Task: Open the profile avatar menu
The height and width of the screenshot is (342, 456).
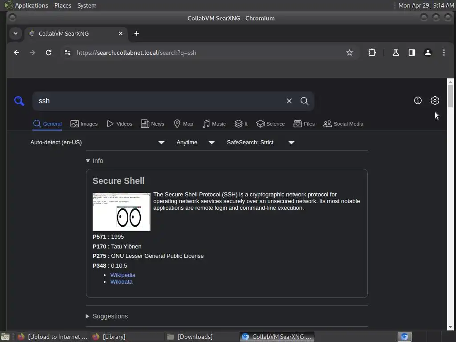Action: tap(428, 53)
